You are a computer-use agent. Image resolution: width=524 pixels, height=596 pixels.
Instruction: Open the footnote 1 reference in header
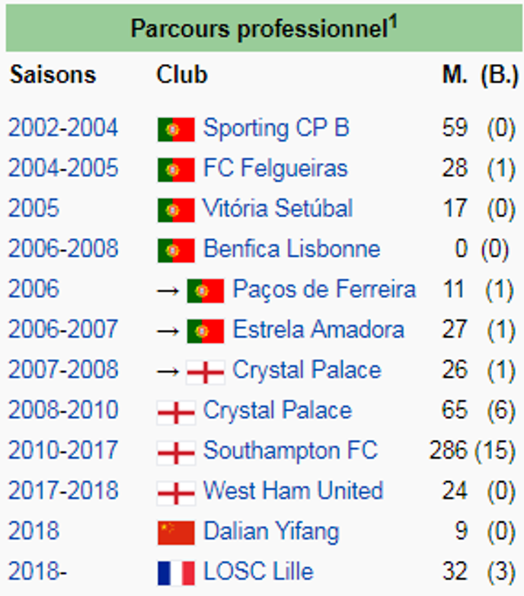[393, 21]
